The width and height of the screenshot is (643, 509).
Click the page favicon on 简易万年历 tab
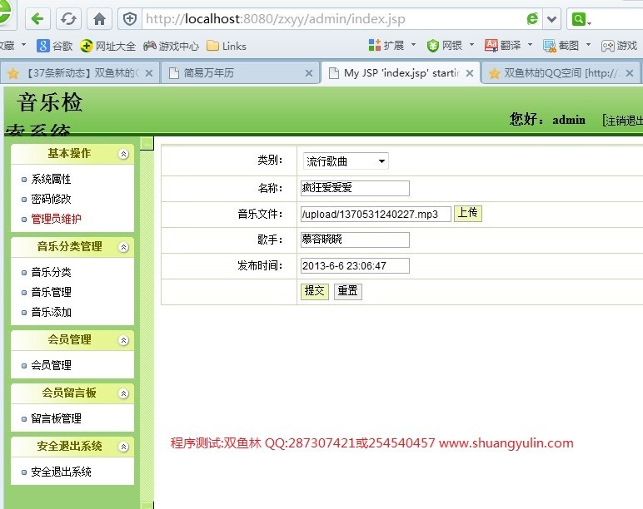tap(174, 73)
